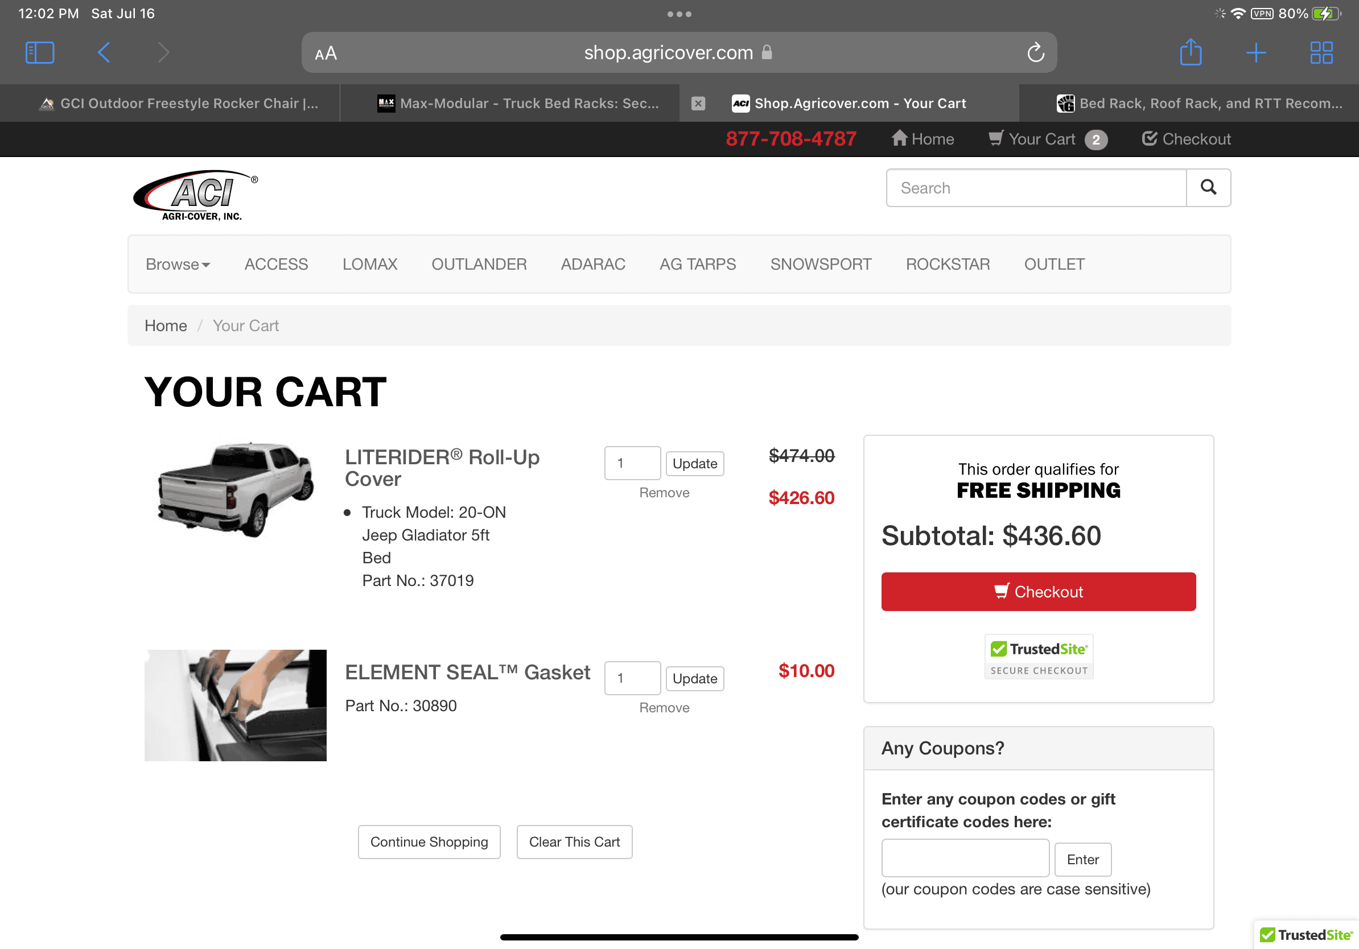The height and width of the screenshot is (949, 1359).
Task: Select the "Part No.: 37019" text
Action: click(418, 580)
